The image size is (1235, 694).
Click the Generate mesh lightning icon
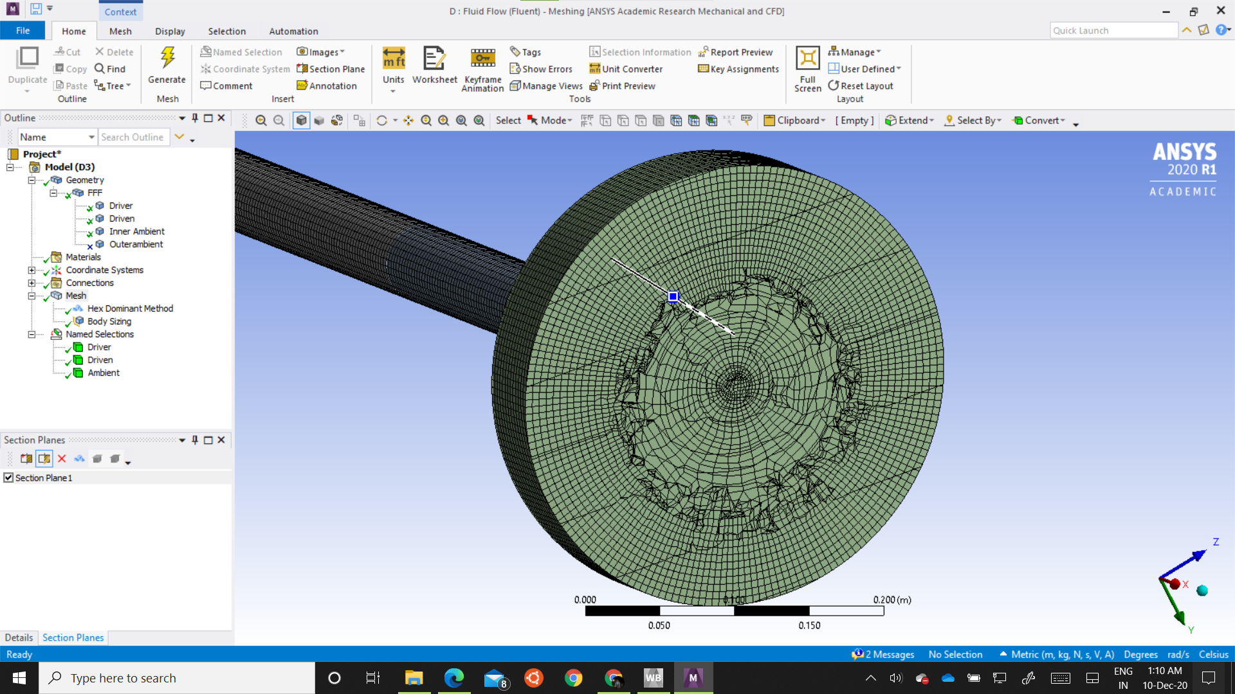167,58
